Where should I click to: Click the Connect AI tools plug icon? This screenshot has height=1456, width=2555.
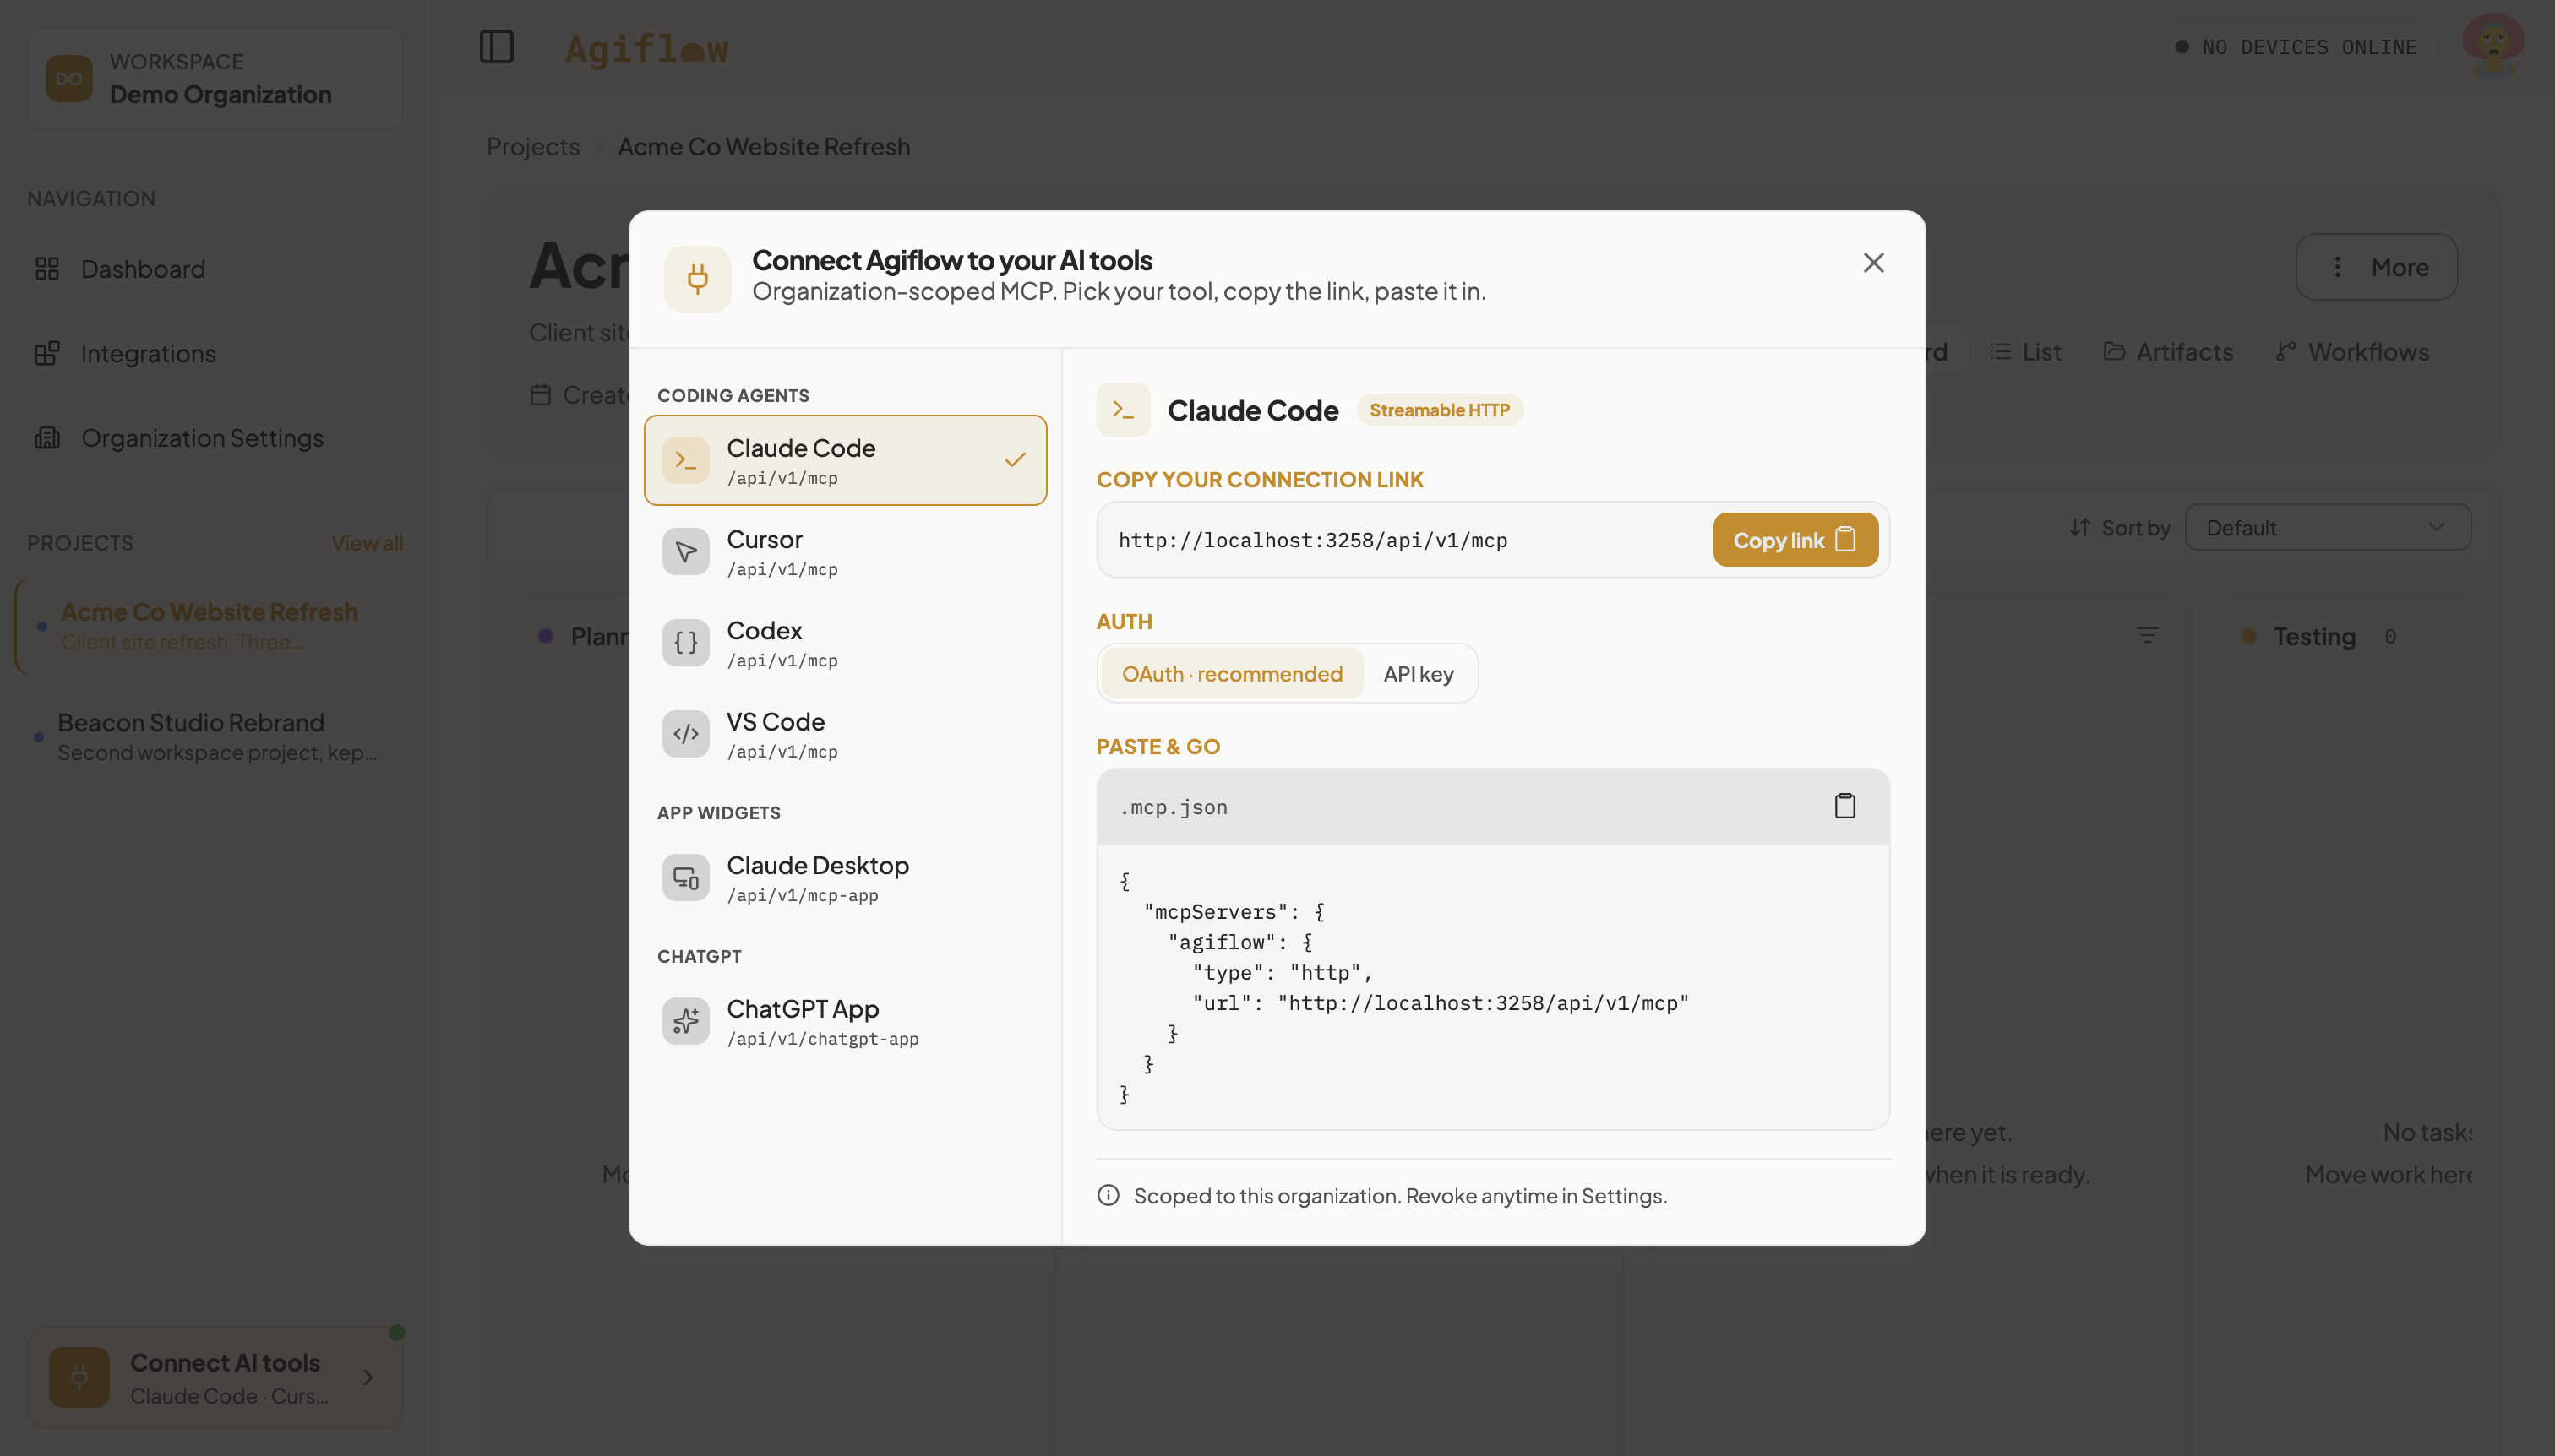[79, 1377]
